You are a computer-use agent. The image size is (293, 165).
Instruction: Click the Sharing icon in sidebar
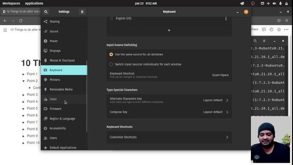click(x=45, y=22)
